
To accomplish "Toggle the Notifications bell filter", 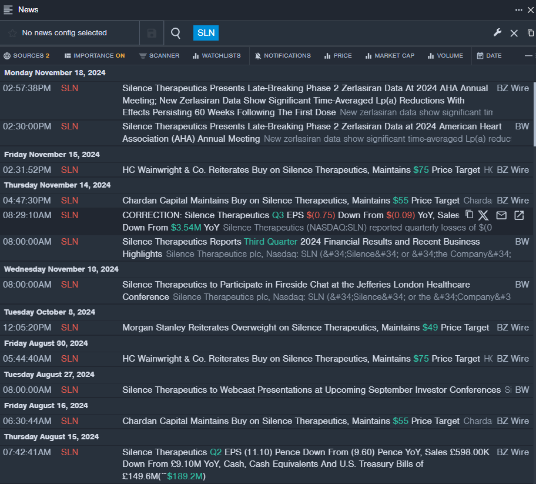I will tap(283, 56).
